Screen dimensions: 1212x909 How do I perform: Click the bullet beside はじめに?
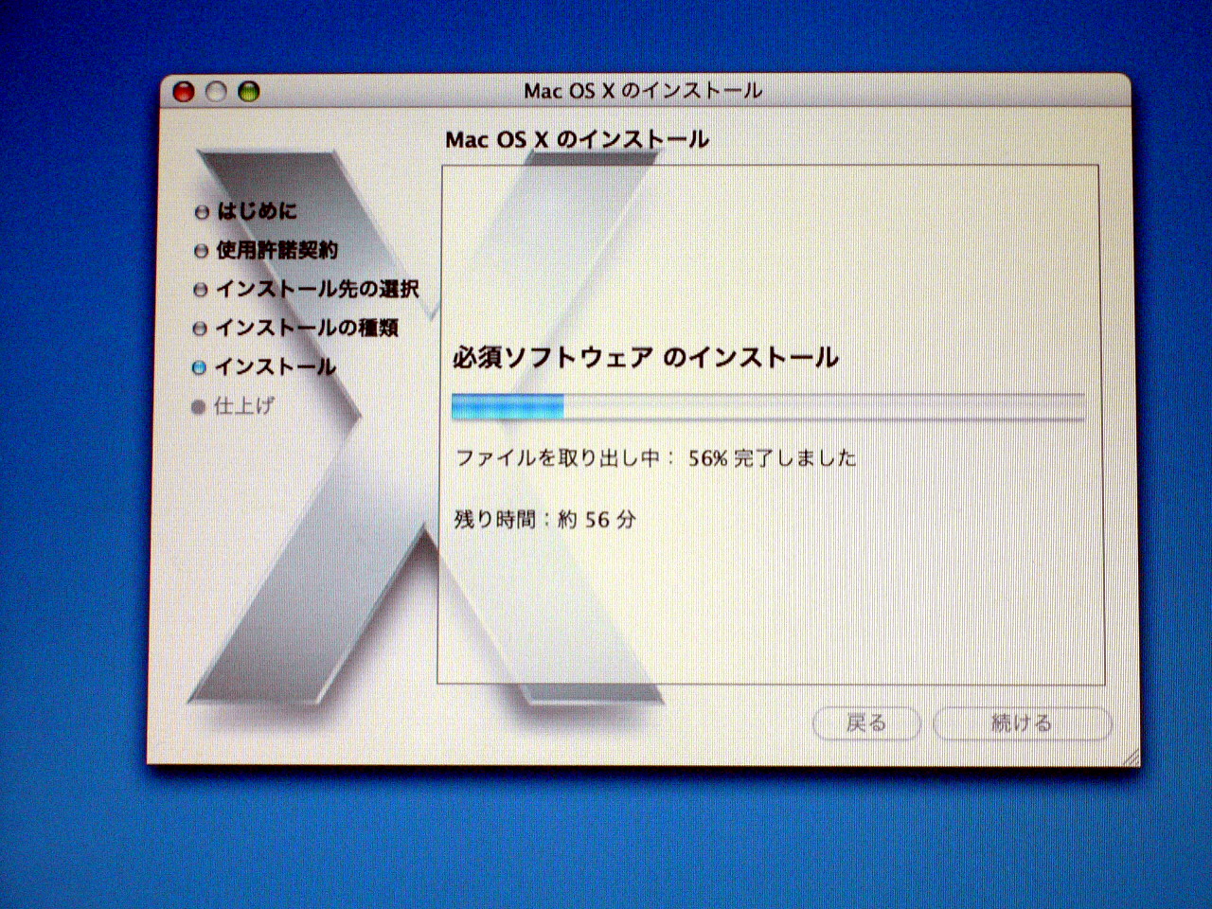point(201,212)
